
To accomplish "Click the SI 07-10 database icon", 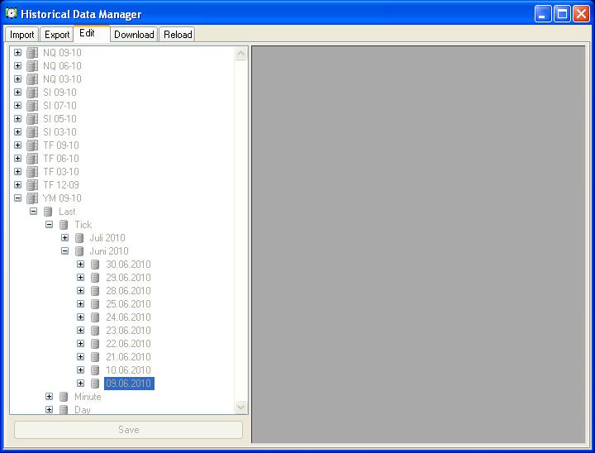I will pos(32,106).
